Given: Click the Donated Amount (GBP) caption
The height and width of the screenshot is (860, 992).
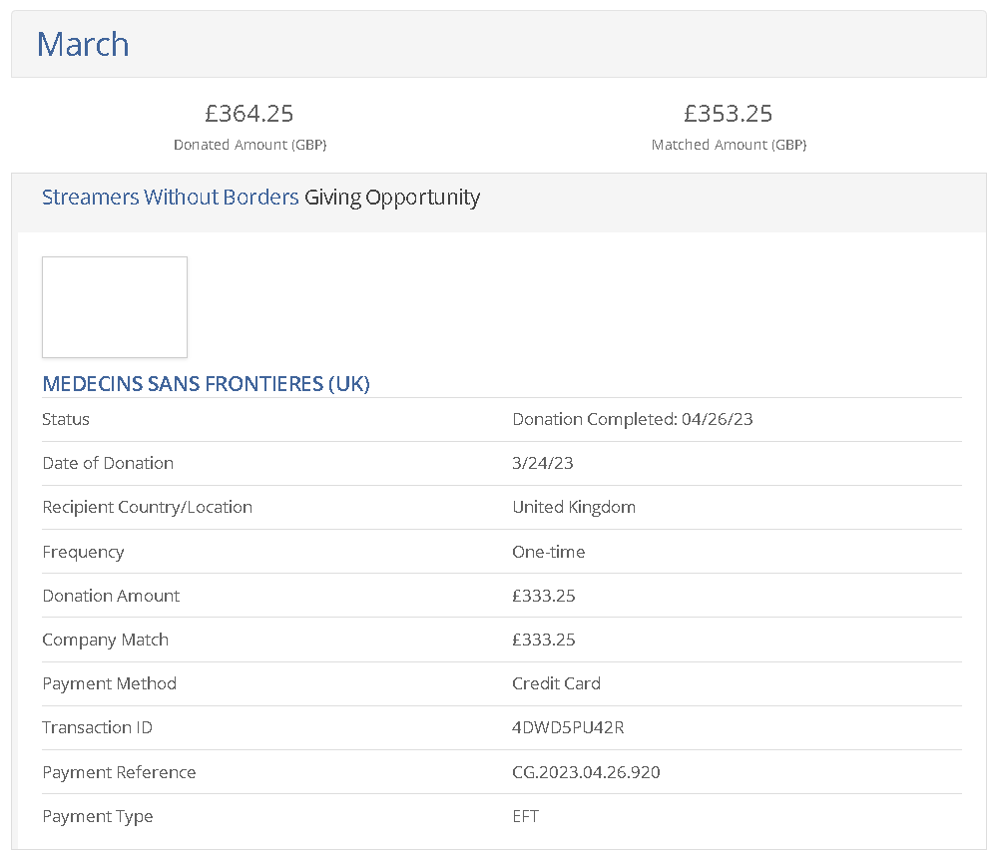Looking at the screenshot, I should 249,145.
